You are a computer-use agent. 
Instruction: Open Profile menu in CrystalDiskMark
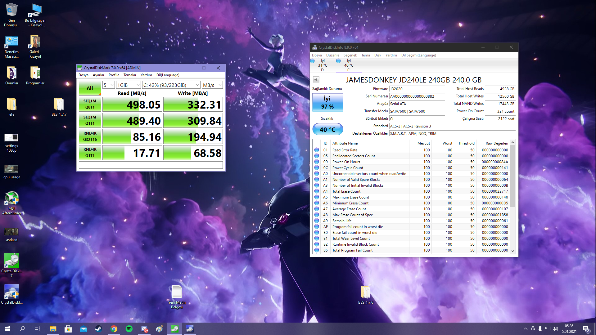114,75
